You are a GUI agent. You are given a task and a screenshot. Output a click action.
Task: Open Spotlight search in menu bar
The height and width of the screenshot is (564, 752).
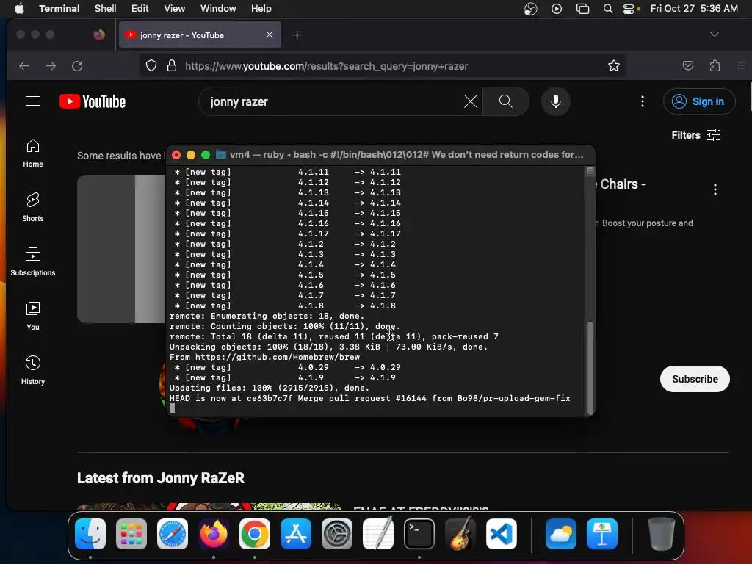point(607,9)
